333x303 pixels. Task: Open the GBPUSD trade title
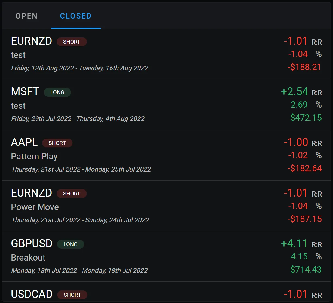[32, 244]
